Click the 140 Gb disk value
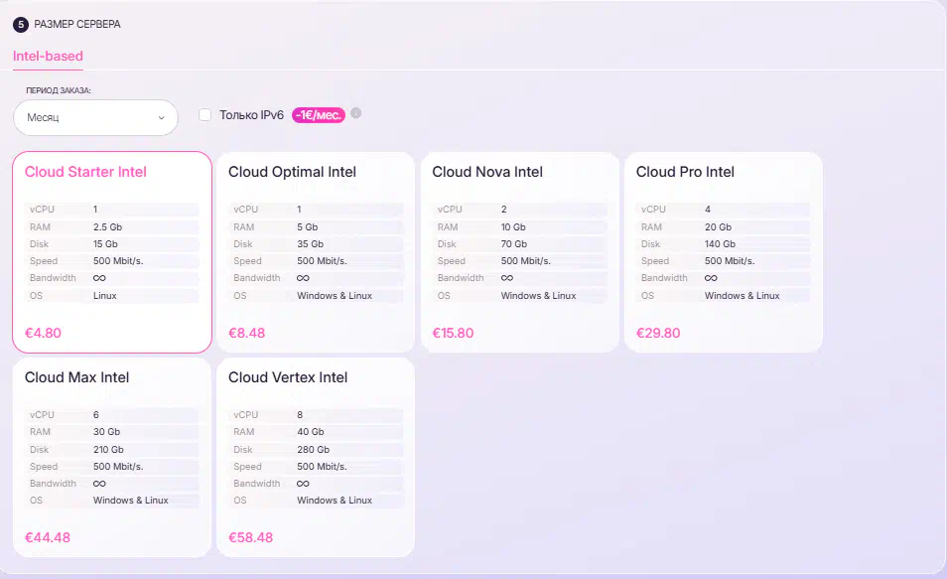The height and width of the screenshot is (579, 947). pos(720,244)
